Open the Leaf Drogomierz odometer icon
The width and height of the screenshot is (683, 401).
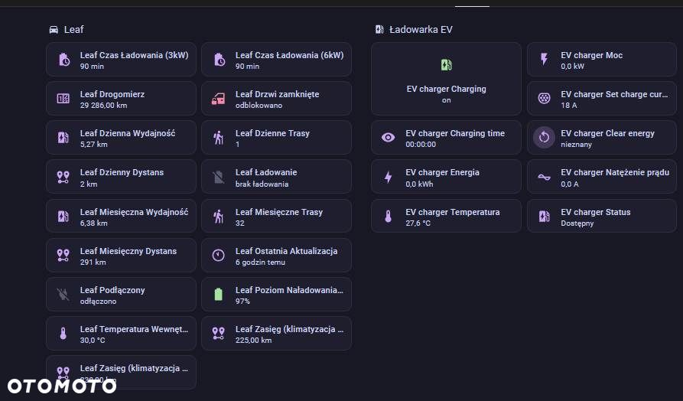(63, 99)
